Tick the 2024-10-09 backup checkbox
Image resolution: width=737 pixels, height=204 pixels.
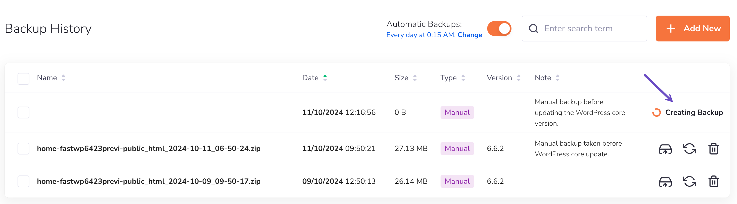pyautogui.click(x=23, y=181)
